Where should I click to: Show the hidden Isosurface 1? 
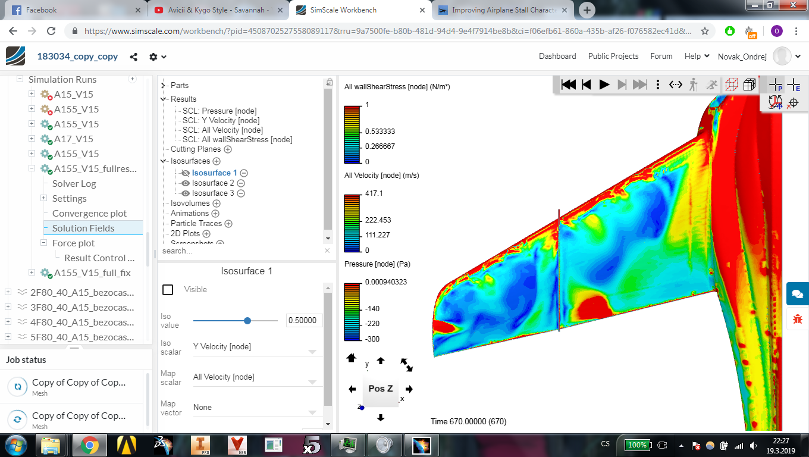pyautogui.click(x=186, y=173)
